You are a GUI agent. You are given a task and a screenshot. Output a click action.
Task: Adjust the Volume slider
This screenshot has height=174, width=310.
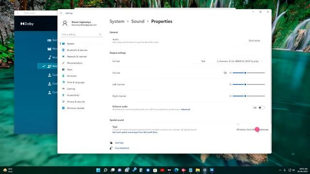click(x=248, y=73)
